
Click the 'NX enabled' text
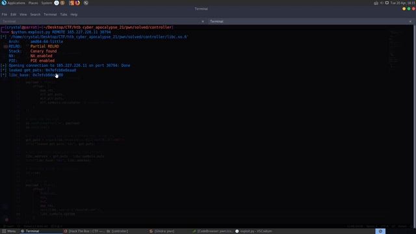[41, 56]
